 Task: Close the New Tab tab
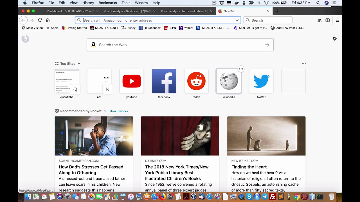click(x=268, y=11)
